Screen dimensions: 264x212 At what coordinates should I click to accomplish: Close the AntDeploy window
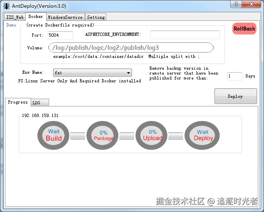click(251, 4)
